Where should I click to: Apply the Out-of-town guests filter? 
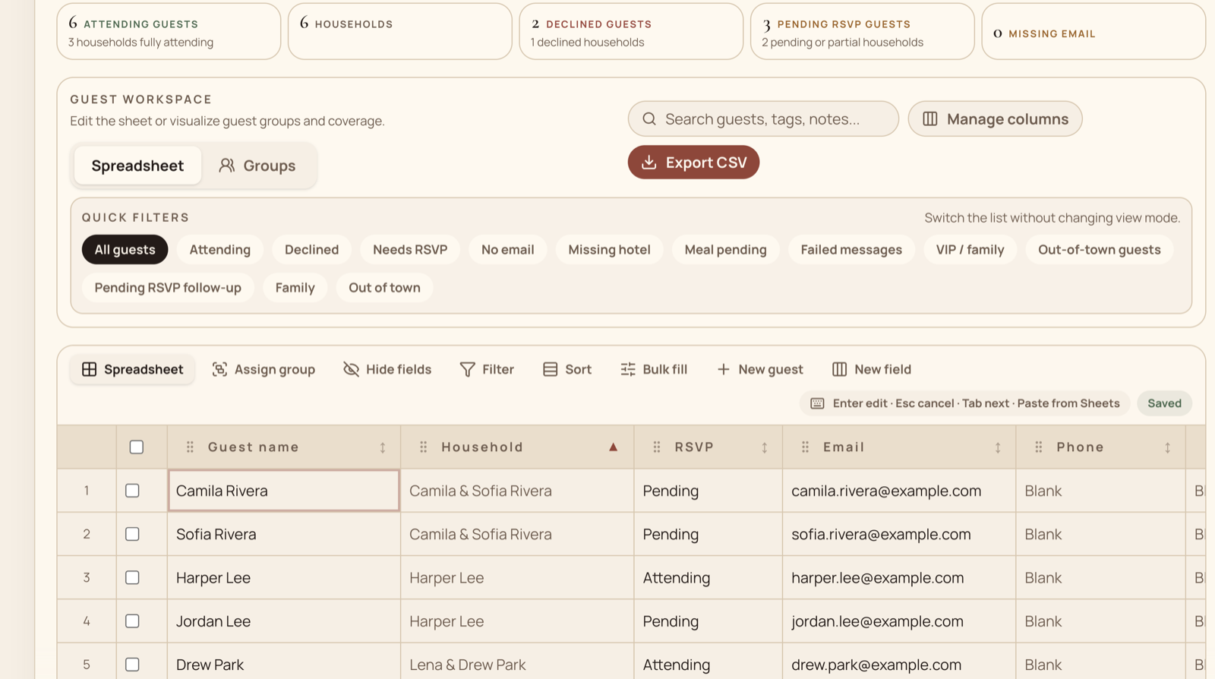pyautogui.click(x=1100, y=250)
